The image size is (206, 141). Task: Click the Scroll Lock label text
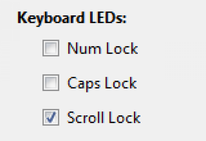coord(104,118)
